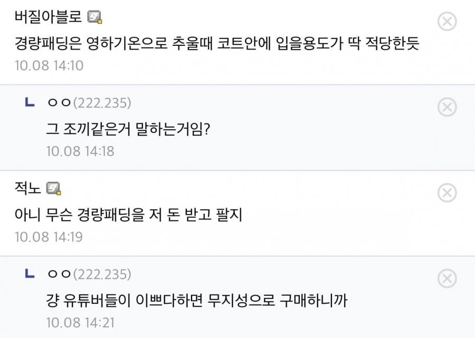Click the timestamp 10.08 14:18
Screen dimensions: 475x338
(80, 151)
